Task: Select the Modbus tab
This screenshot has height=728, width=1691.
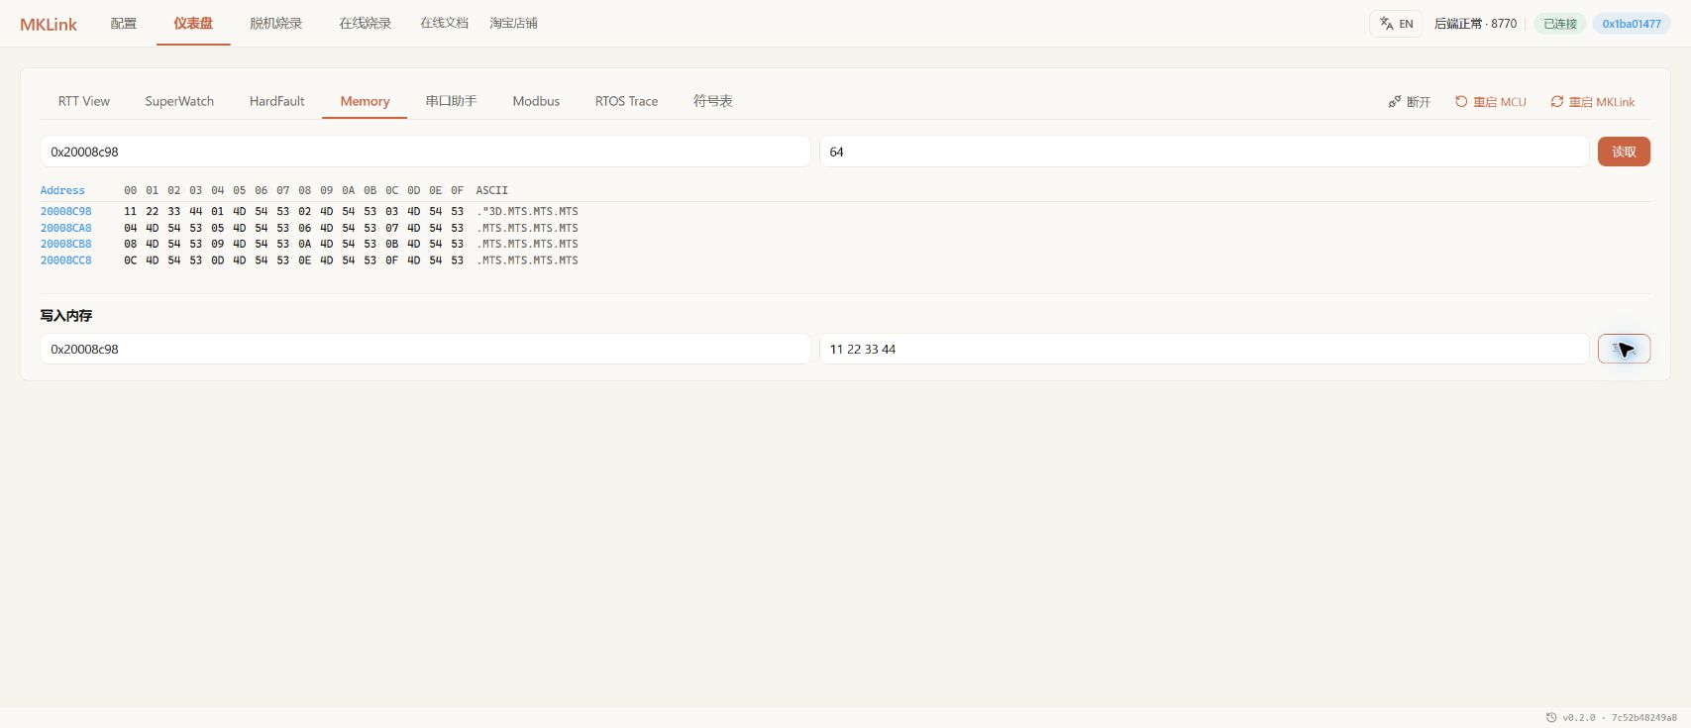Action: click(x=536, y=101)
